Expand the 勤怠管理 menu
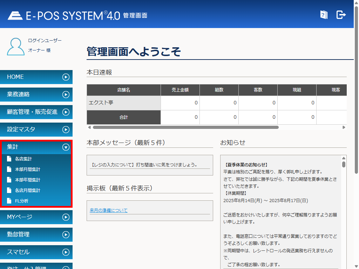 pyautogui.click(x=66, y=235)
